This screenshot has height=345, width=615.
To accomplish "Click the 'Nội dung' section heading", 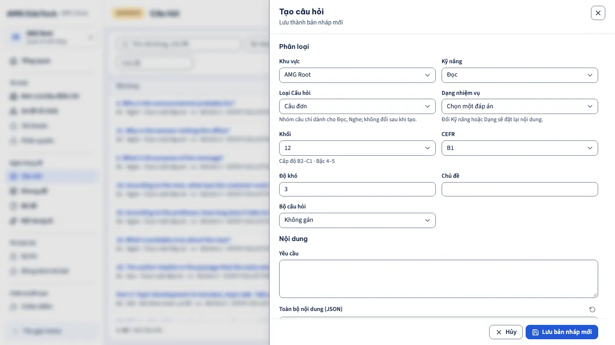I will point(293,239).
